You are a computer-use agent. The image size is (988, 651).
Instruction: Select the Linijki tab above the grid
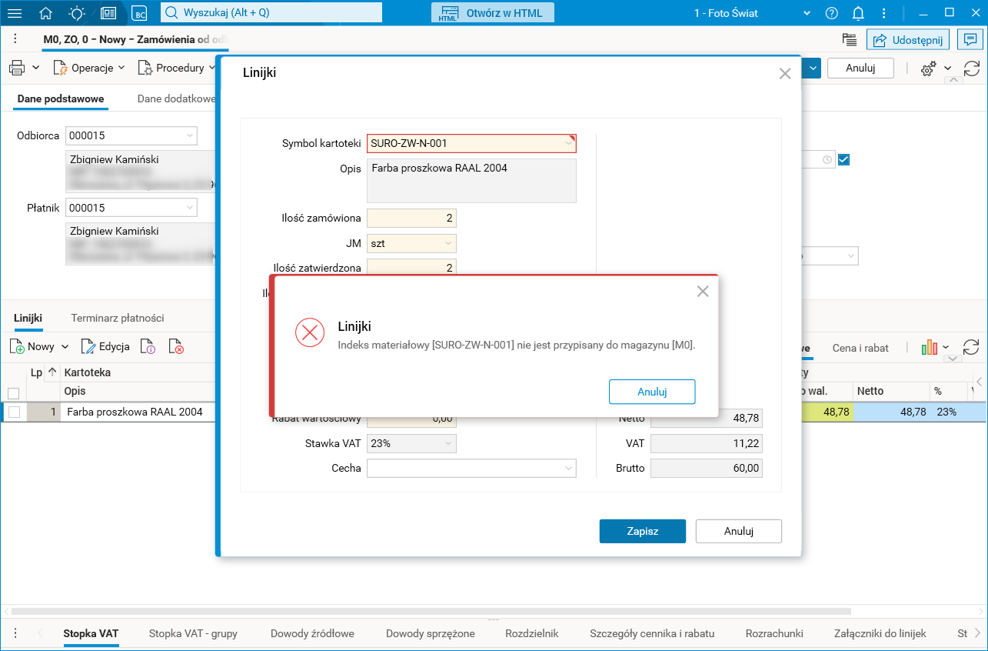pyautogui.click(x=28, y=318)
